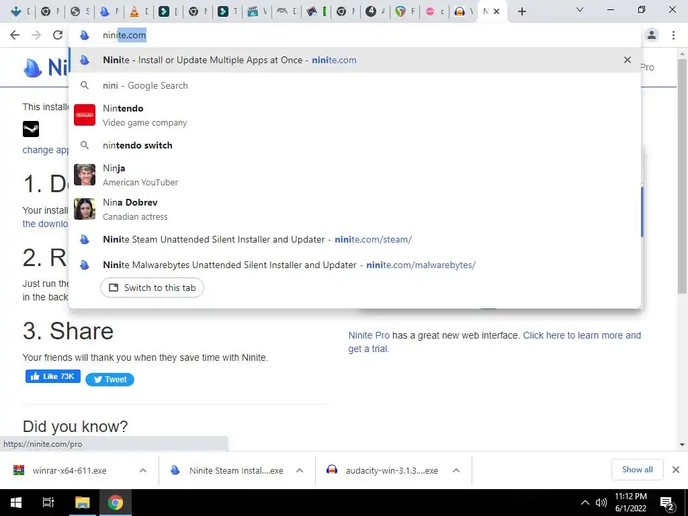Click the '3. Share' heading
Viewport: 688px width, 516px height.
coord(68,331)
